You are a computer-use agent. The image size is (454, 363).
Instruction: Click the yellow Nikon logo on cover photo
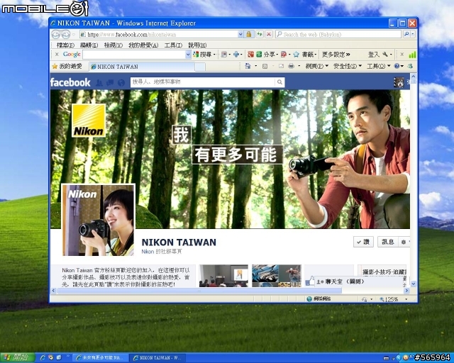click(x=89, y=121)
